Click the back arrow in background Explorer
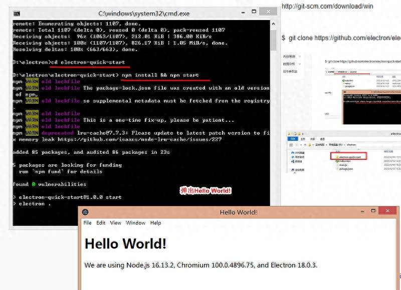401x290 pixels. [x=291, y=145]
